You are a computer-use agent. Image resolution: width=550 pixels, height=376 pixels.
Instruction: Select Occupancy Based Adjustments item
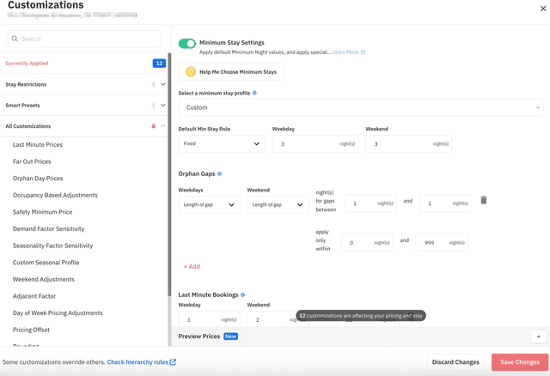55,195
